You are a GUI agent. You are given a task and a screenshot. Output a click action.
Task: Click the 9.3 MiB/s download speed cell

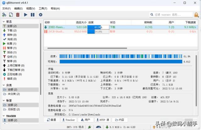pyautogui.click(x=190, y=27)
